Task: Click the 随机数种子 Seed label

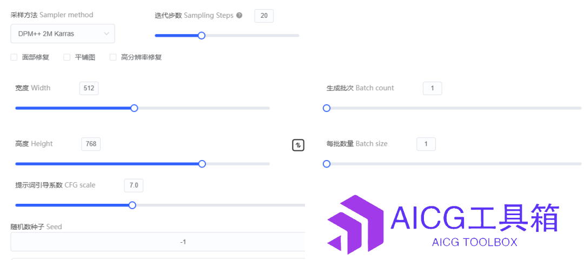Action: [36, 226]
